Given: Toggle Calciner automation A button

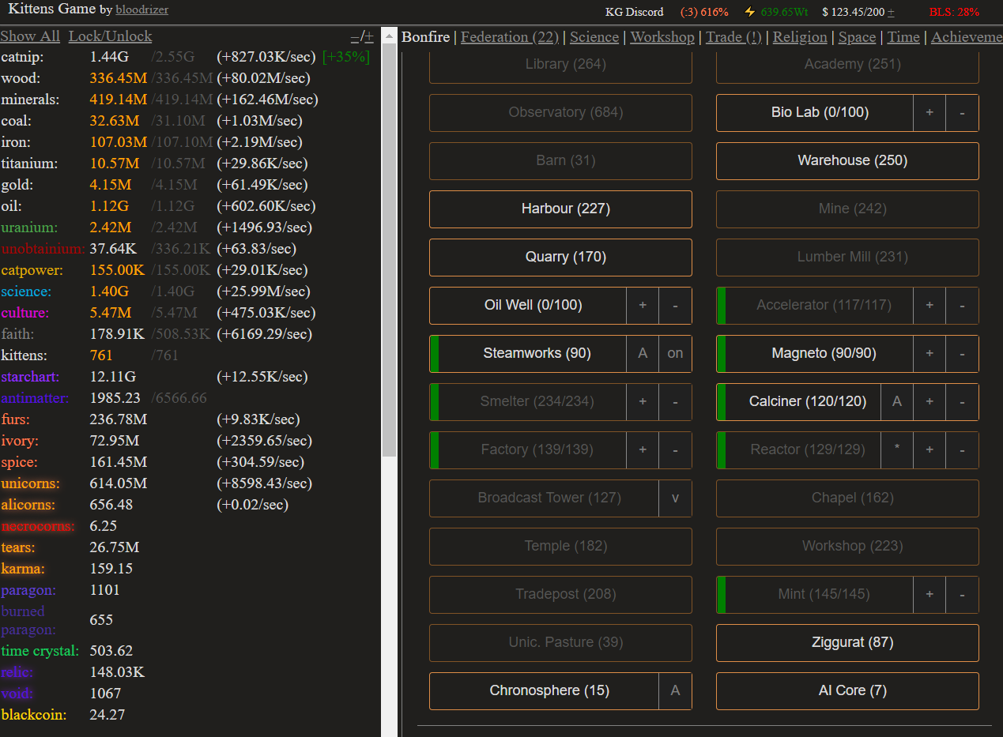Looking at the screenshot, I should [897, 402].
